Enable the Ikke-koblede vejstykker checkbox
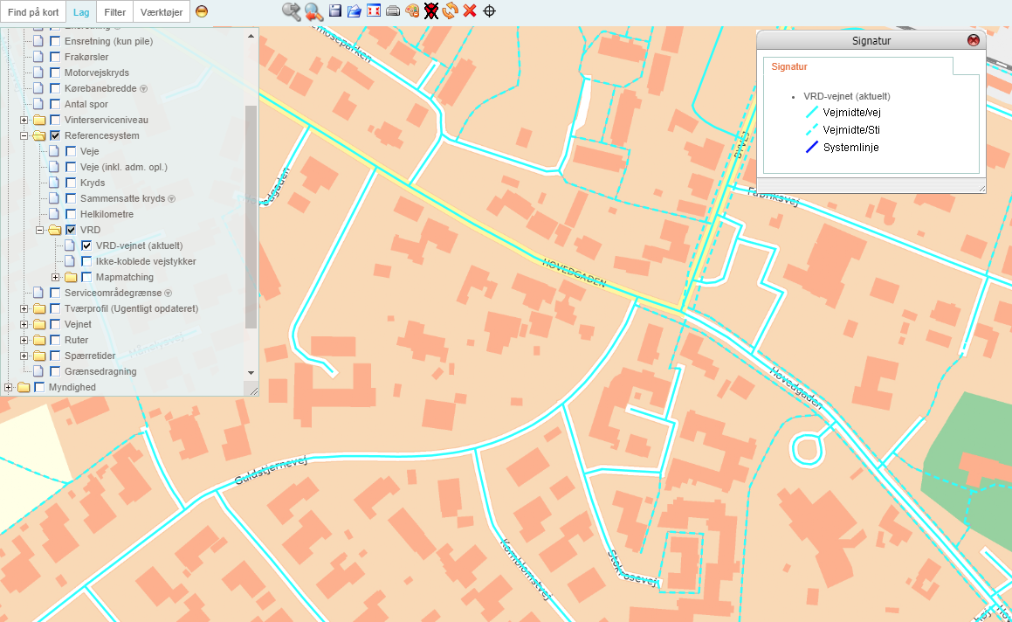 point(86,261)
